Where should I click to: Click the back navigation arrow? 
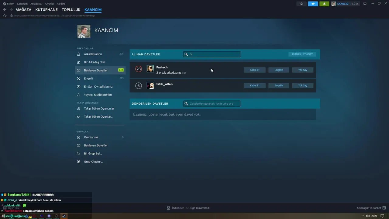5,10
